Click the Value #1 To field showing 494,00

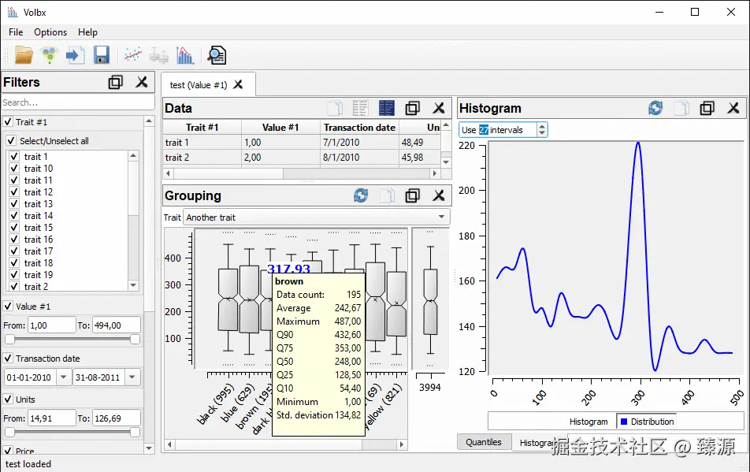[x=117, y=325]
